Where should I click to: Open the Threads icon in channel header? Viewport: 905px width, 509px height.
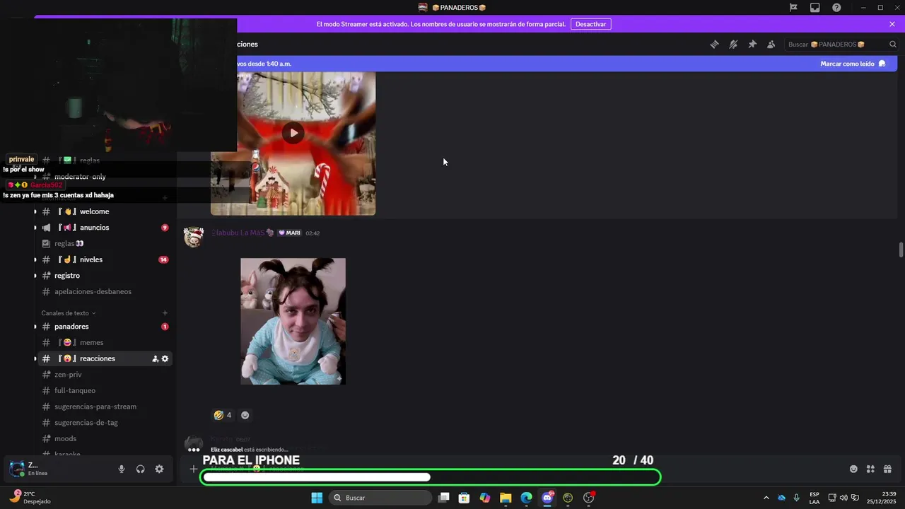[715, 44]
